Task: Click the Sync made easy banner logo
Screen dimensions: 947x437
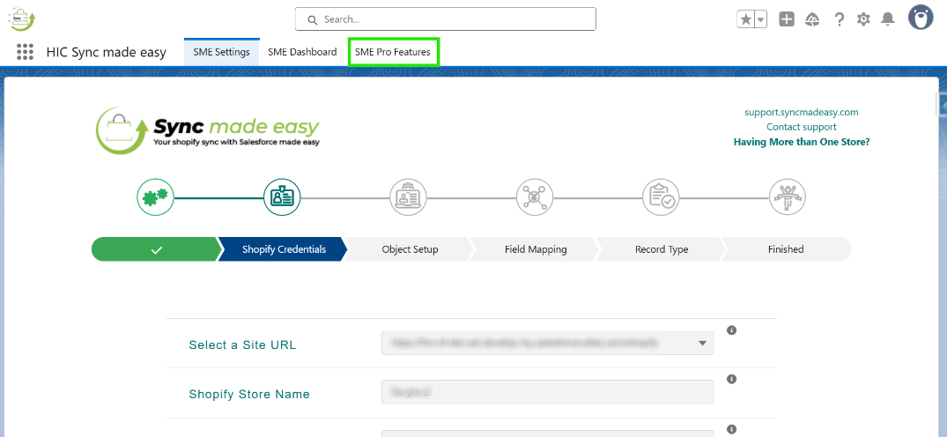Action: click(208, 130)
